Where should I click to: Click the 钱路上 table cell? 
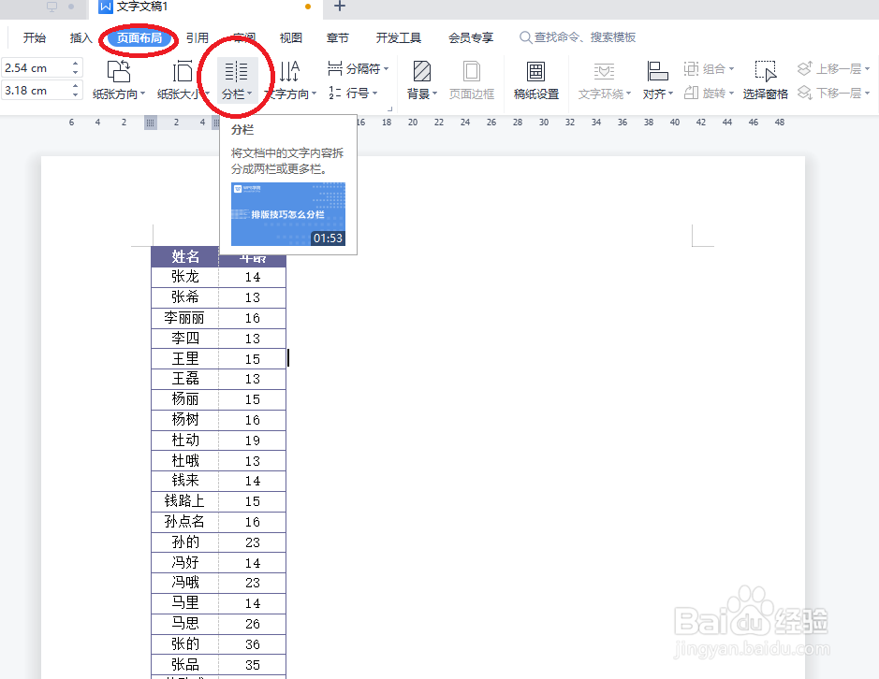tap(185, 501)
